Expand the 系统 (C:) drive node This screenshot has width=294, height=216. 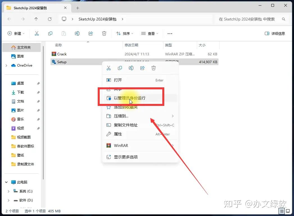click(8, 191)
